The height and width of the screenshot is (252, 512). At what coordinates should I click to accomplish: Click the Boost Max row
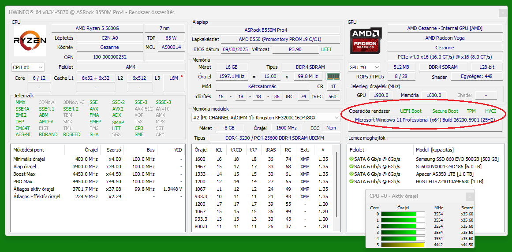point(97,174)
